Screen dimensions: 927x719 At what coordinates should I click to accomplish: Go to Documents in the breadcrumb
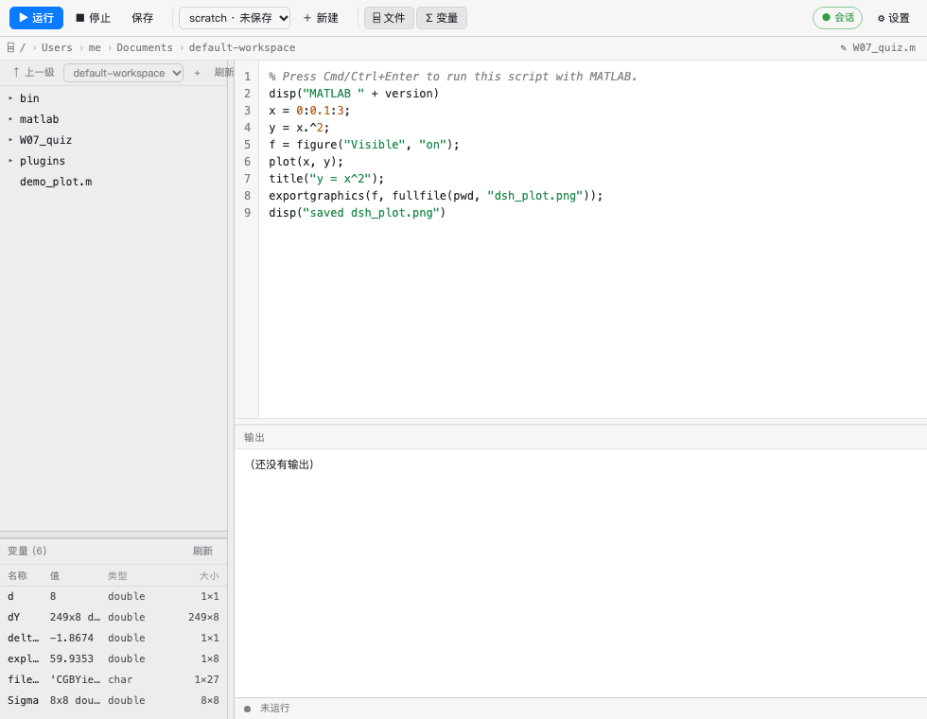[x=145, y=47]
